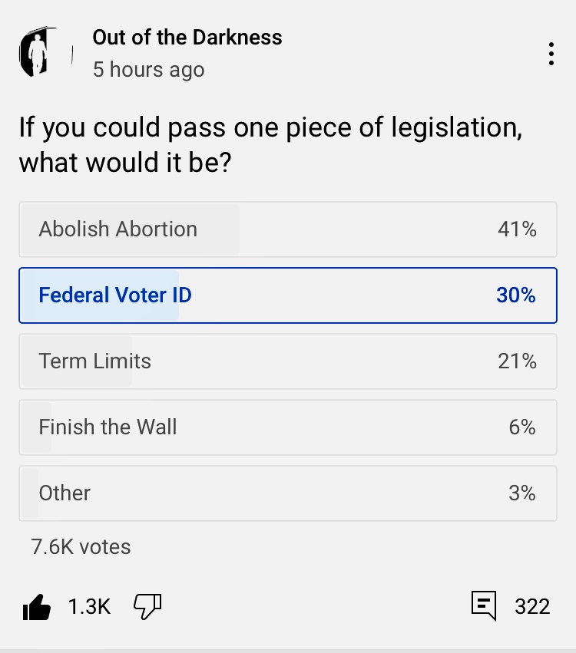Click the 5 hours ago timestamp
The height and width of the screenshot is (653, 576).
click(149, 70)
